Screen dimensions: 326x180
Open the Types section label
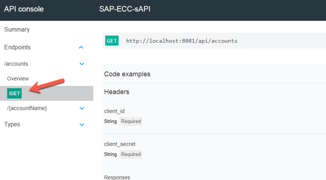[x=12, y=124]
